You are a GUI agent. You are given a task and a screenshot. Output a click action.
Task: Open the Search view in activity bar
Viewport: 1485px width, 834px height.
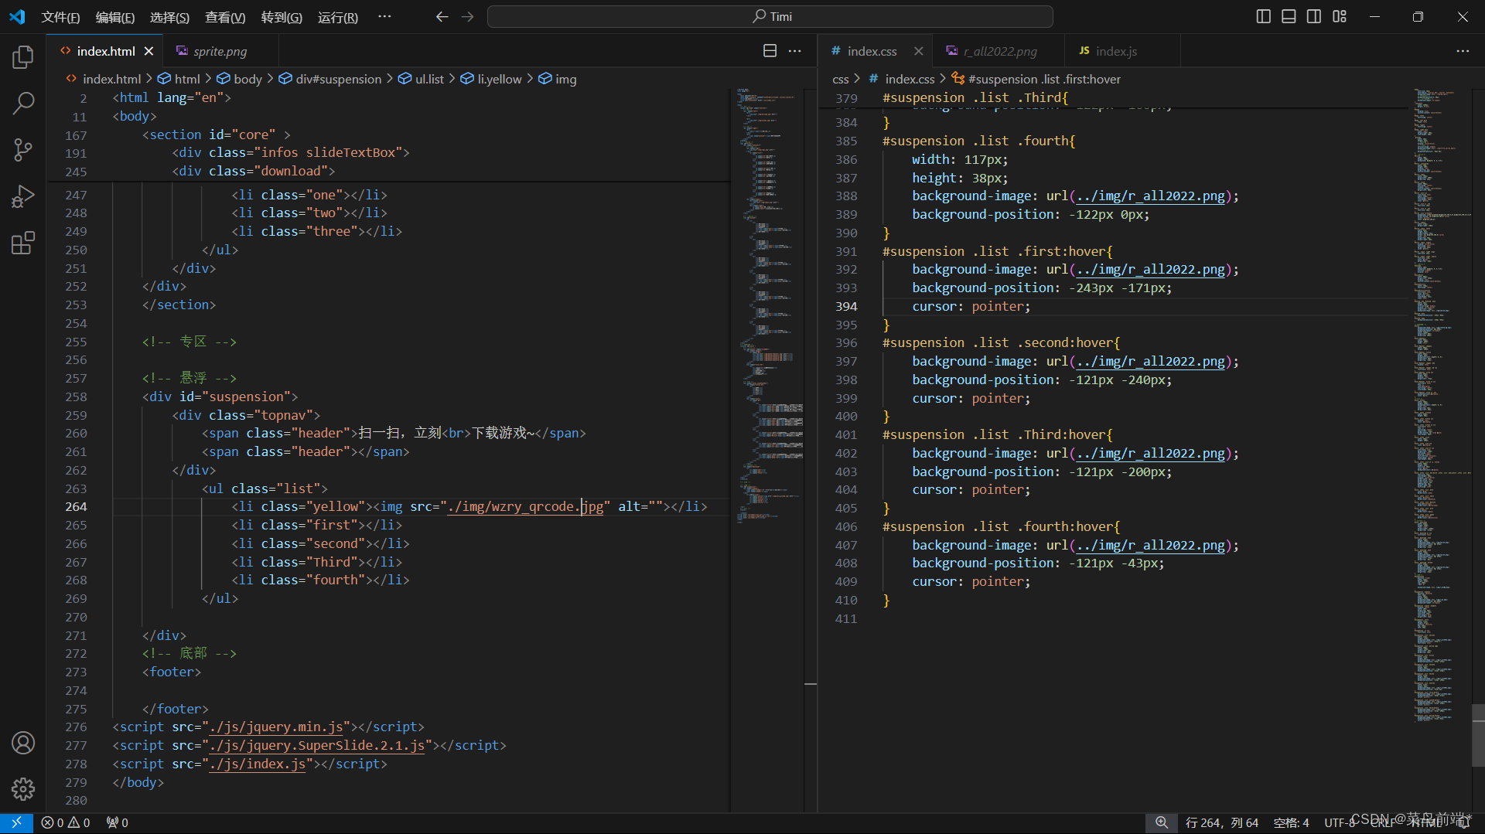tap(23, 103)
